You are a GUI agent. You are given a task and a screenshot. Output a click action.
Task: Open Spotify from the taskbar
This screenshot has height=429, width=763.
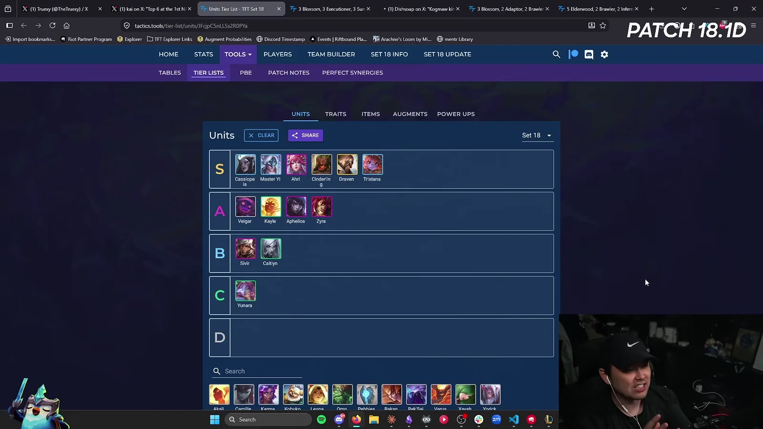pos(321,419)
